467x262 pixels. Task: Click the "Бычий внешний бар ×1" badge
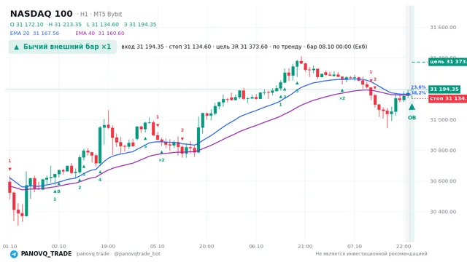[x=63, y=47]
